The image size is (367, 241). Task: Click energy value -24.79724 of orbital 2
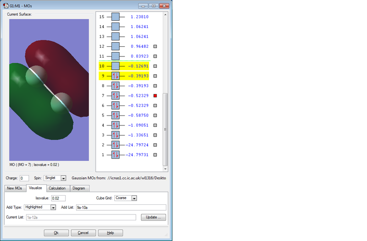(137, 145)
